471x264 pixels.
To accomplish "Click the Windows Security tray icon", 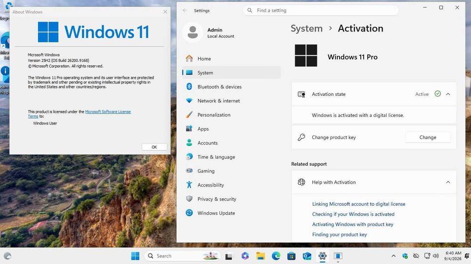I will point(405,256).
